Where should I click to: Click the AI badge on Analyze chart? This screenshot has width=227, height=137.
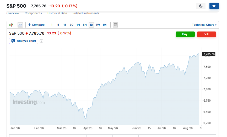[x=13, y=41]
